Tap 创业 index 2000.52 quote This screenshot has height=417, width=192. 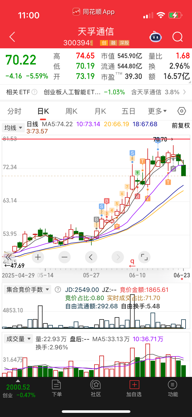(19, 391)
